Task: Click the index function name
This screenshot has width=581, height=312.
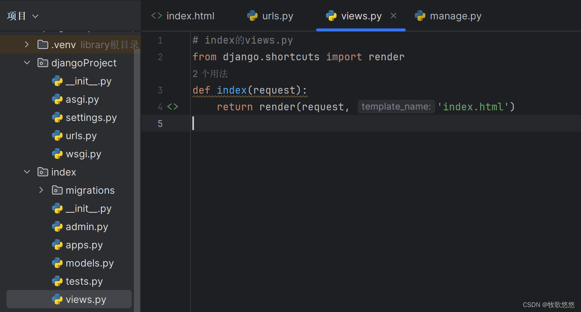Action: (x=231, y=90)
